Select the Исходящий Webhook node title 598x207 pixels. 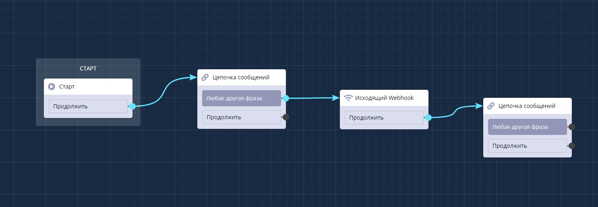(x=384, y=98)
